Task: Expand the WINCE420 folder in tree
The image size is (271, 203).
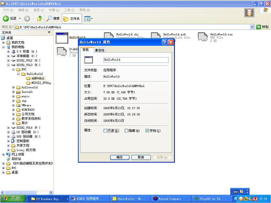Action: (13, 110)
